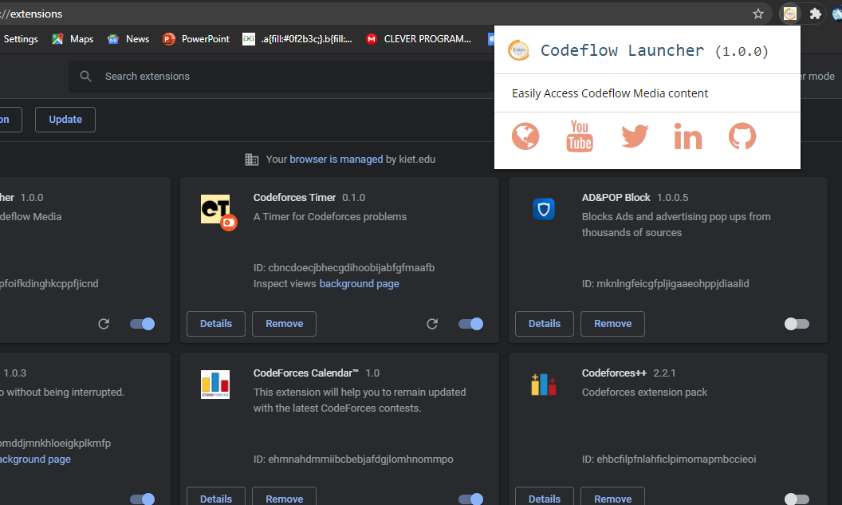Click the Codeforces++ extension icon
The image size is (842, 505).
point(544,385)
